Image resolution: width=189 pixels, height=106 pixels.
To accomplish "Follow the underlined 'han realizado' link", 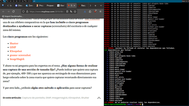I will pos(92,19).
